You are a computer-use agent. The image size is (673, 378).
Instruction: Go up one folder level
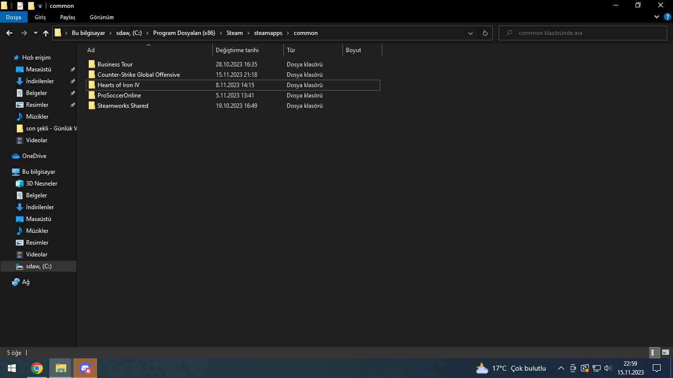pyautogui.click(x=46, y=33)
